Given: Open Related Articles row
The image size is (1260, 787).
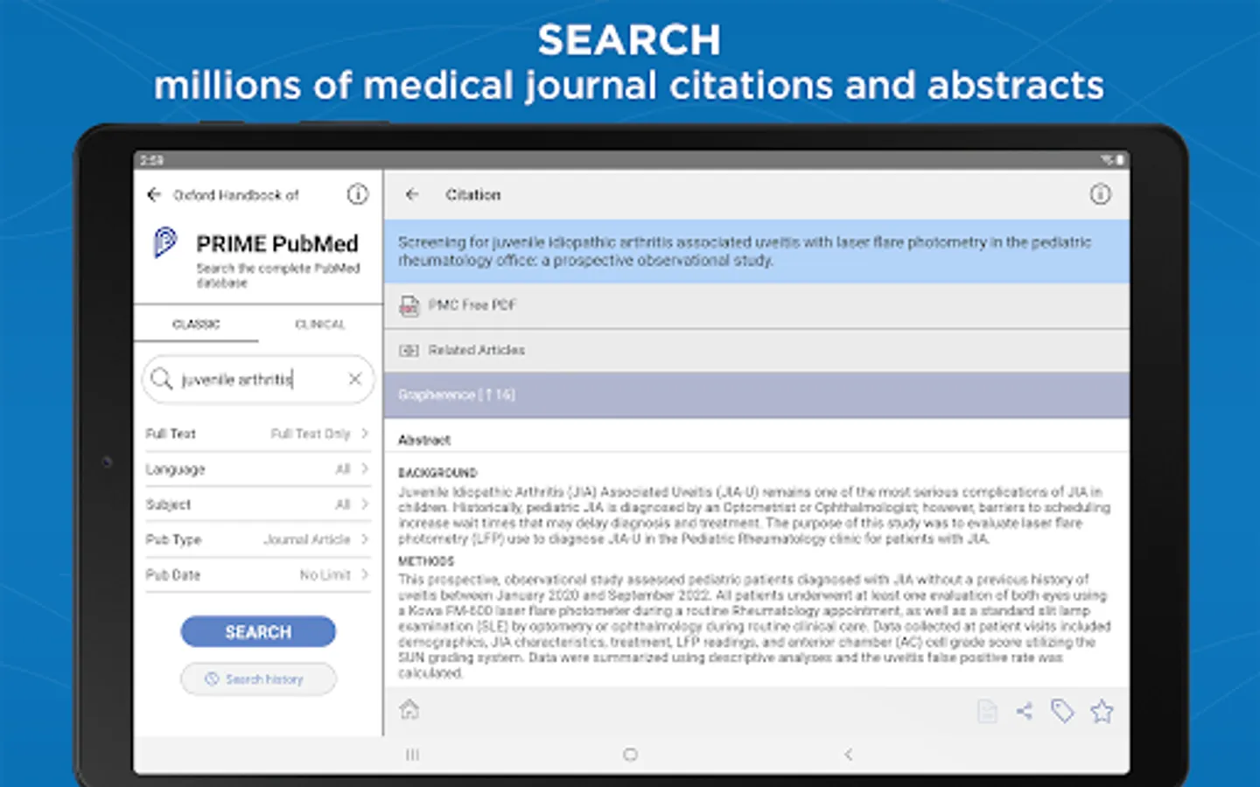Looking at the screenshot, I should click(x=756, y=351).
